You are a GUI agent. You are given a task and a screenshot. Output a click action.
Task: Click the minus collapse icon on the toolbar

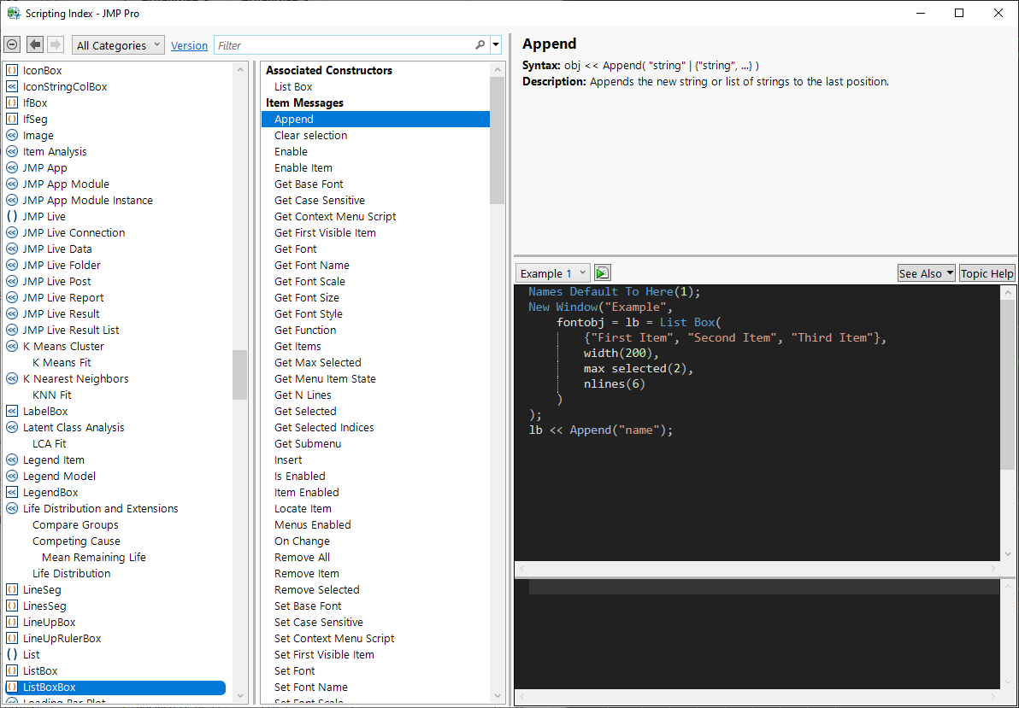[x=11, y=44]
